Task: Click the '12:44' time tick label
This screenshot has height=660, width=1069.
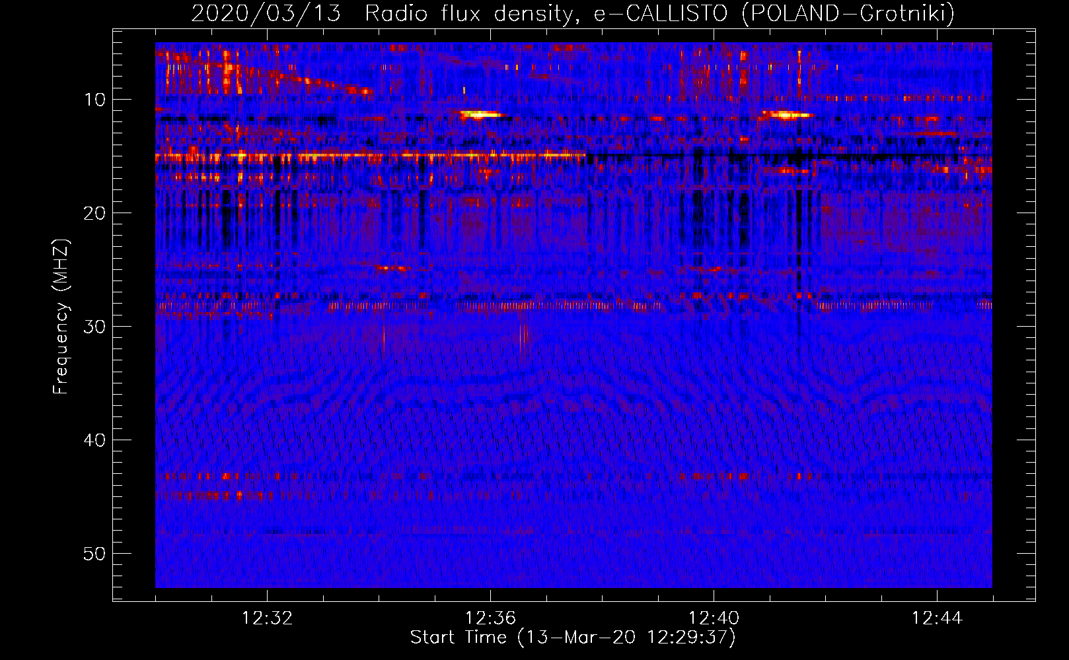Action: 937,618
